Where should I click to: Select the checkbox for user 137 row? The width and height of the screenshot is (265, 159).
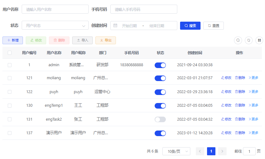tap(10, 133)
